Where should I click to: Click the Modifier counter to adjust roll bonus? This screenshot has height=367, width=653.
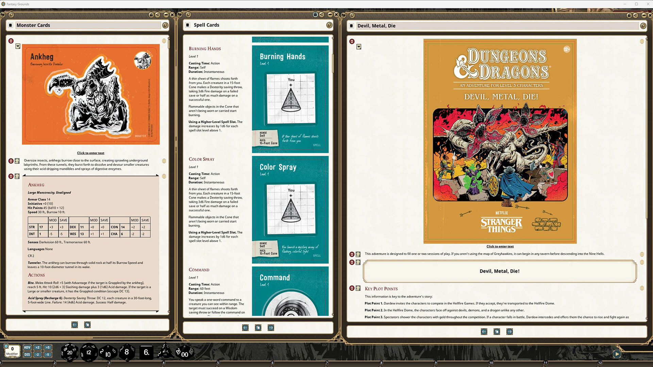pos(12,350)
